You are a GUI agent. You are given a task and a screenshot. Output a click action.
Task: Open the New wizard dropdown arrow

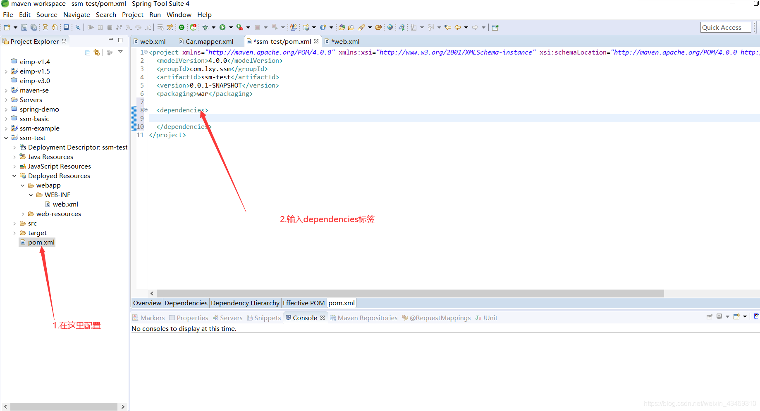pos(15,27)
